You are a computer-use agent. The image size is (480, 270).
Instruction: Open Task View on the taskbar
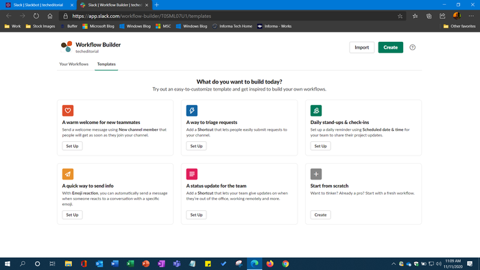52,264
